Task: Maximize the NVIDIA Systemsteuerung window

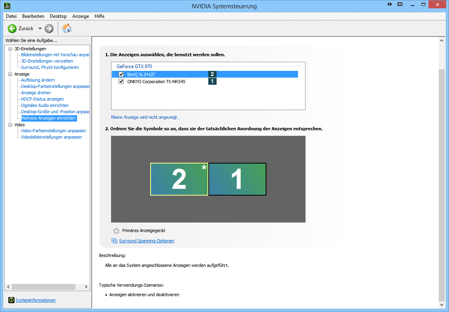Action: coord(423,5)
